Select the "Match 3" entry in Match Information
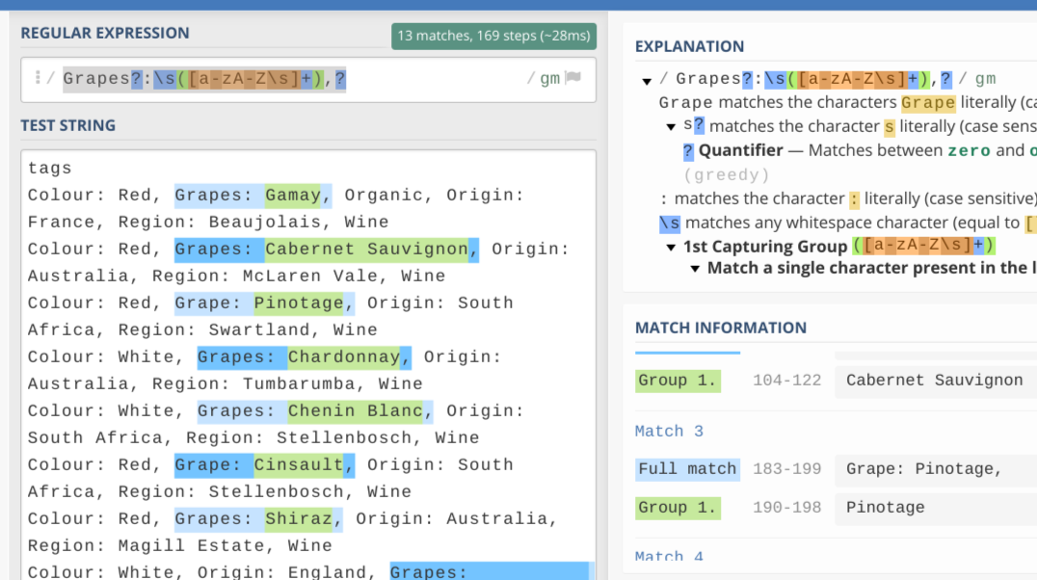Viewport: 1037px width, 580px height. pyautogui.click(x=669, y=432)
